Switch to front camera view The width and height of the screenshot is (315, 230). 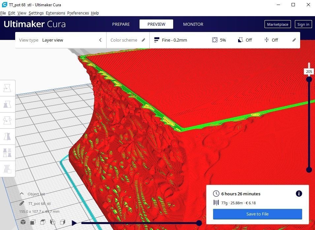(33, 222)
